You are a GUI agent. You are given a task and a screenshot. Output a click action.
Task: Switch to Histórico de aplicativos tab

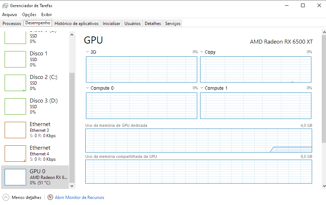point(77,24)
